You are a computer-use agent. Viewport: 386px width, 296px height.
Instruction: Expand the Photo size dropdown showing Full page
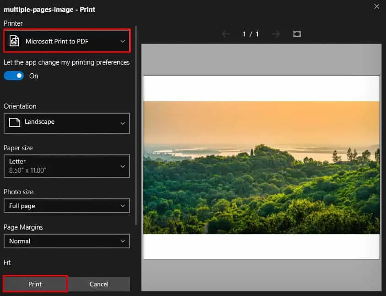click(67, 206)
